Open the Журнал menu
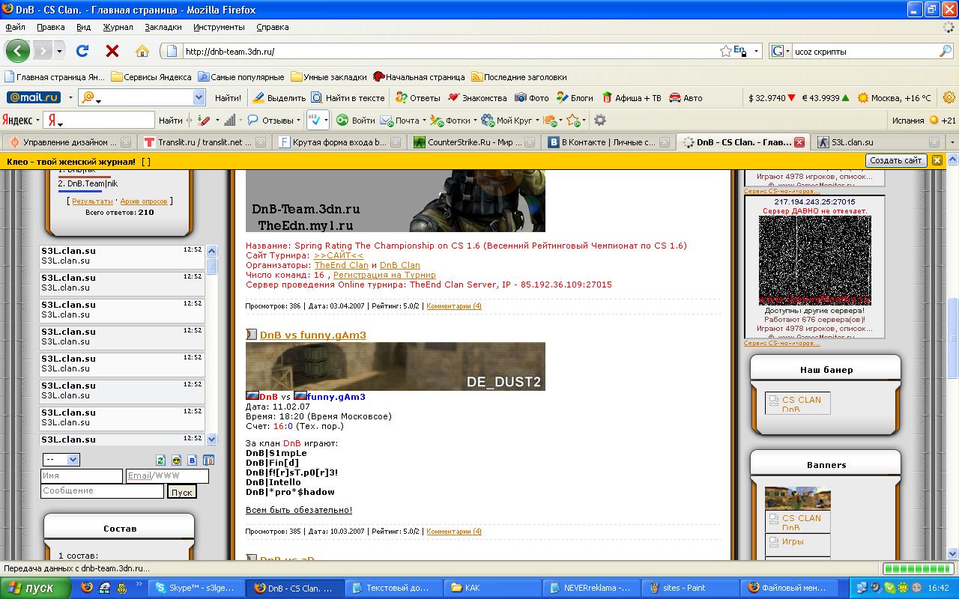This screenshot has width=959, height=599. [118, 27]
